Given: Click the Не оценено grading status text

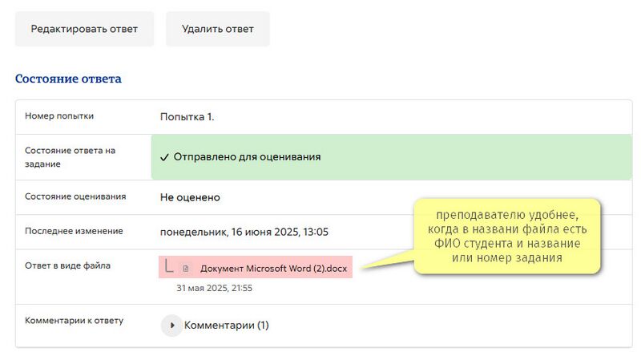Looking at the screenshot, I should click(x=190, y=197).
